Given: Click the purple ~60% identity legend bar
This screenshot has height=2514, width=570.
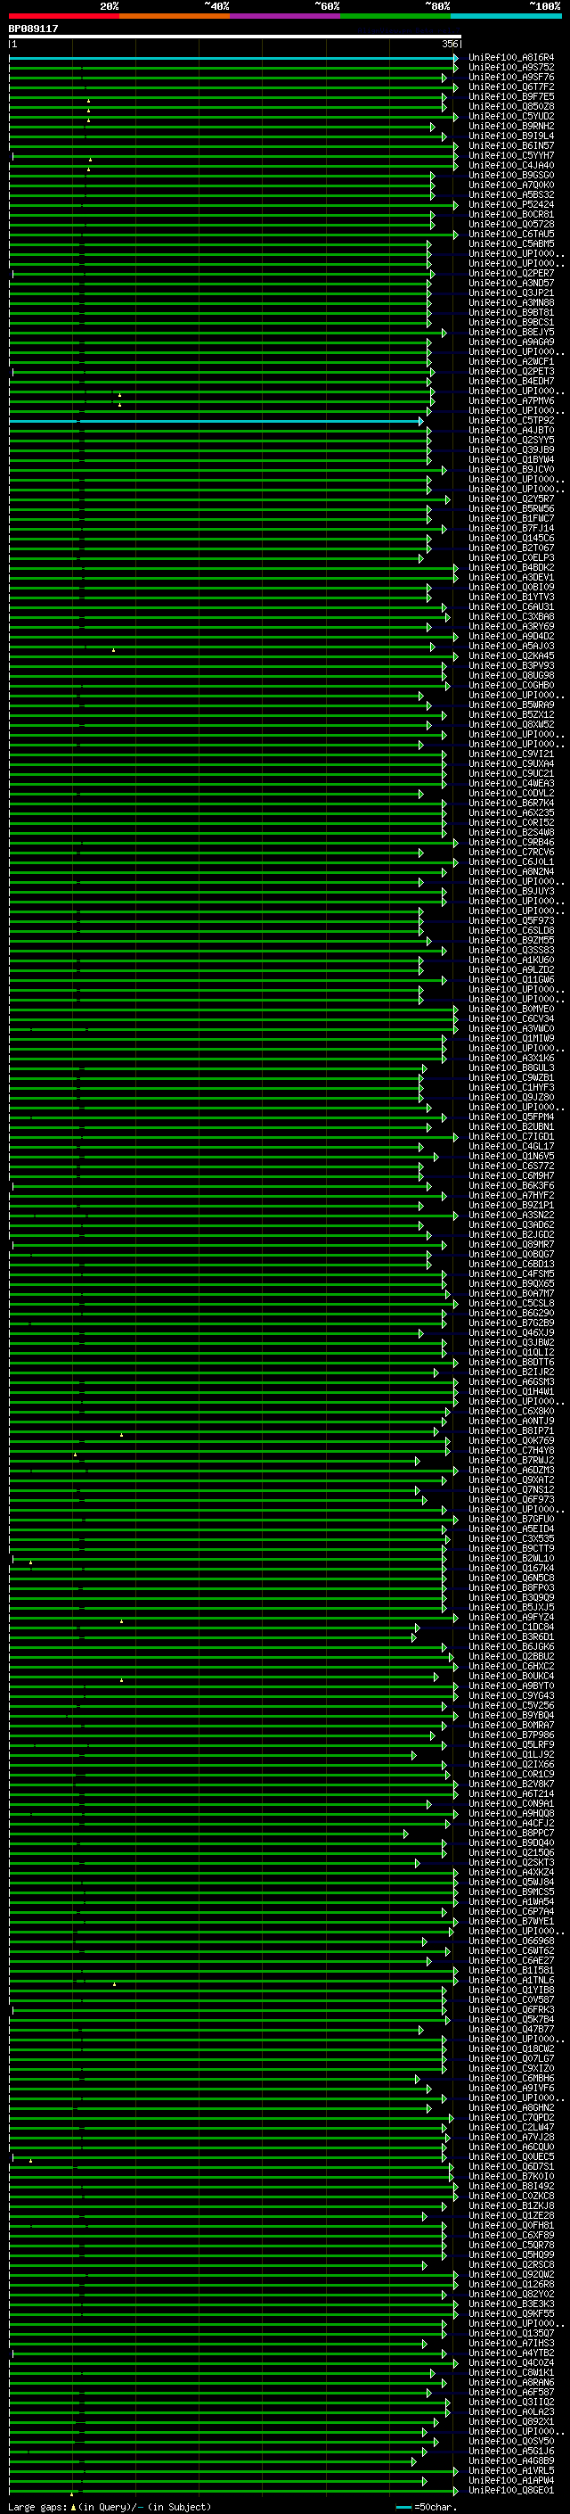Looking at the screenshot, I should point(286,16).
